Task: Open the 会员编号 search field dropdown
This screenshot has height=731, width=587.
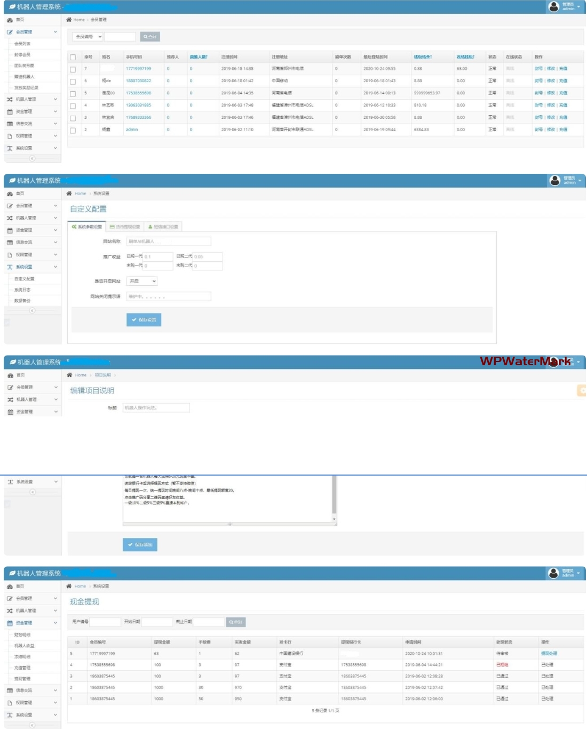Action: pos(88,37)
